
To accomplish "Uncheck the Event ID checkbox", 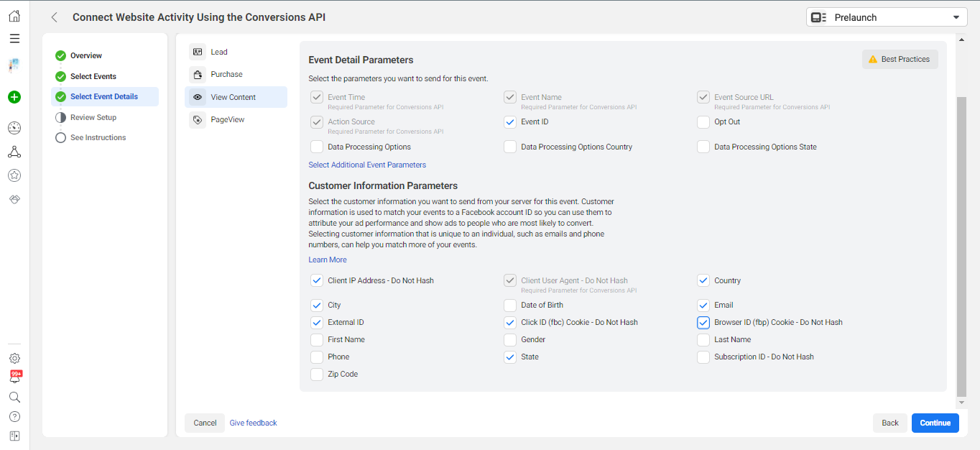I will (x=510, y=122).
